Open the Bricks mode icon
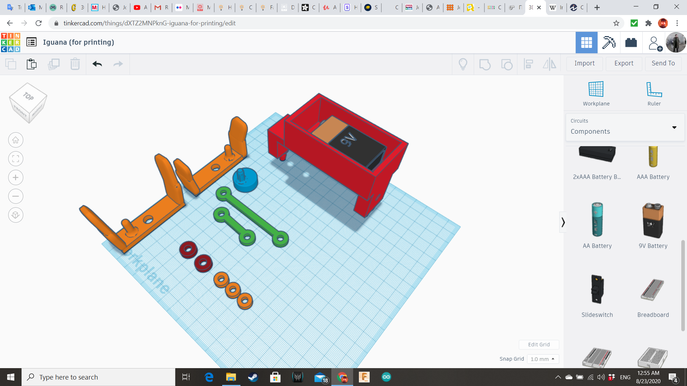Image resolution: width=687 pixels, height=386 pixels. (631, 43)
